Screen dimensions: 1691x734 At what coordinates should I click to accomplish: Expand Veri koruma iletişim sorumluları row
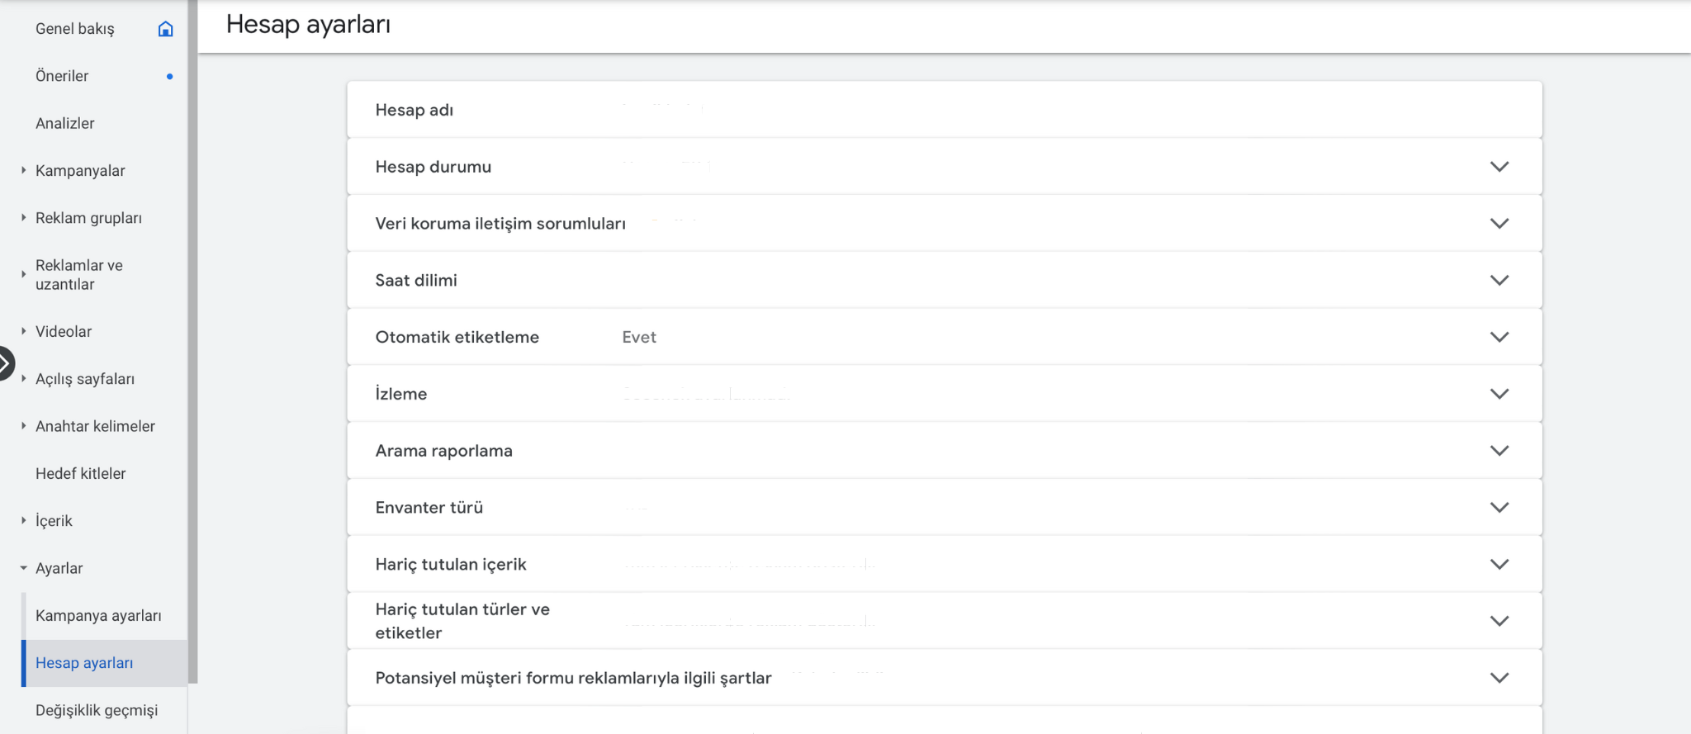click(x=1499, y=224)
